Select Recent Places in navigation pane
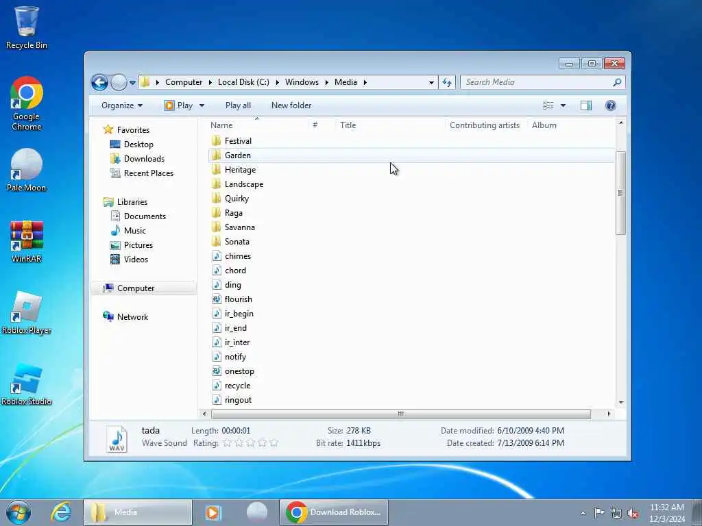The height and width of the screenshot is (526, 702). coord(141,173)
